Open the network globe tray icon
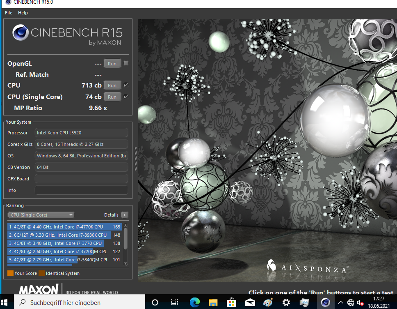Image resolution: width=397 pixels, height=309 pixels. click(350, 302)
